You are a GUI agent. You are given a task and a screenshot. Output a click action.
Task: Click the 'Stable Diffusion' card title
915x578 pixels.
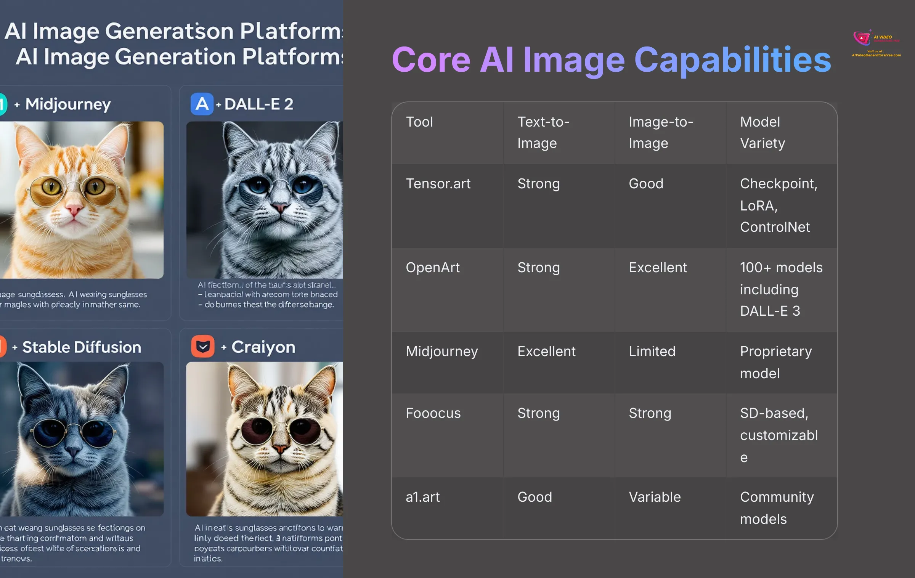pos(82,347)
